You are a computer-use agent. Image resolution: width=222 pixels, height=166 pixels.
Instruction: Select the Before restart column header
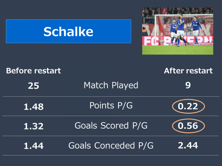33,71
